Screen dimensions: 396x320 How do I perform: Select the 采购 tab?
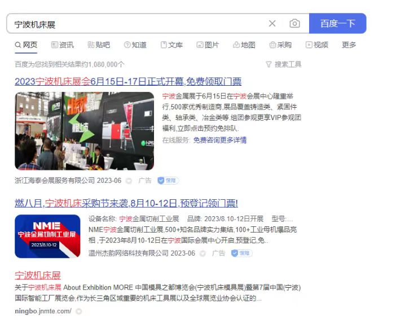[280, 45]
